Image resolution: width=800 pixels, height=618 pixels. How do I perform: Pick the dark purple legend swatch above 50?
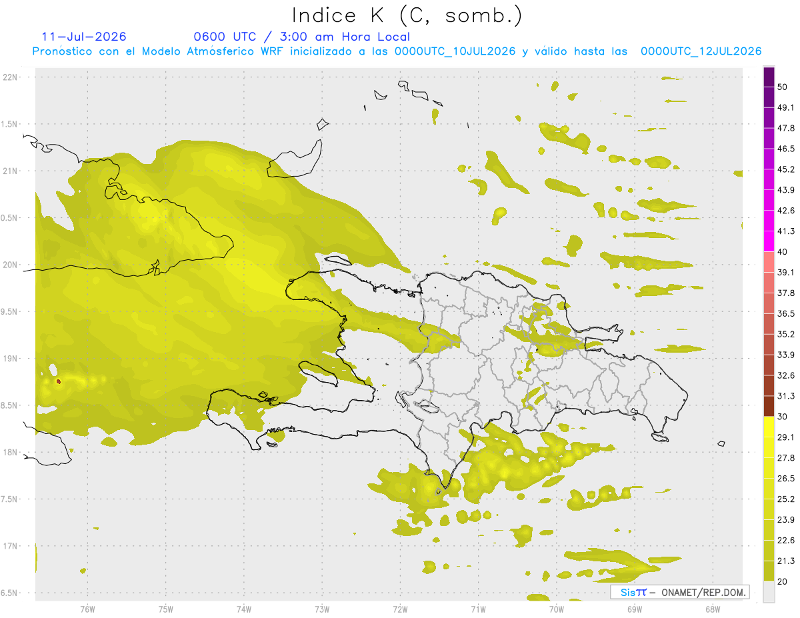769,77
